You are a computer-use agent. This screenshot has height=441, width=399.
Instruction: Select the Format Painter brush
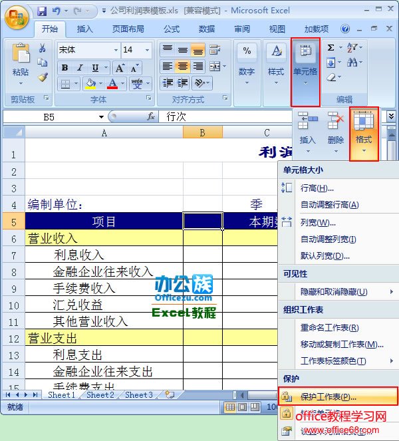click(43, 76)
